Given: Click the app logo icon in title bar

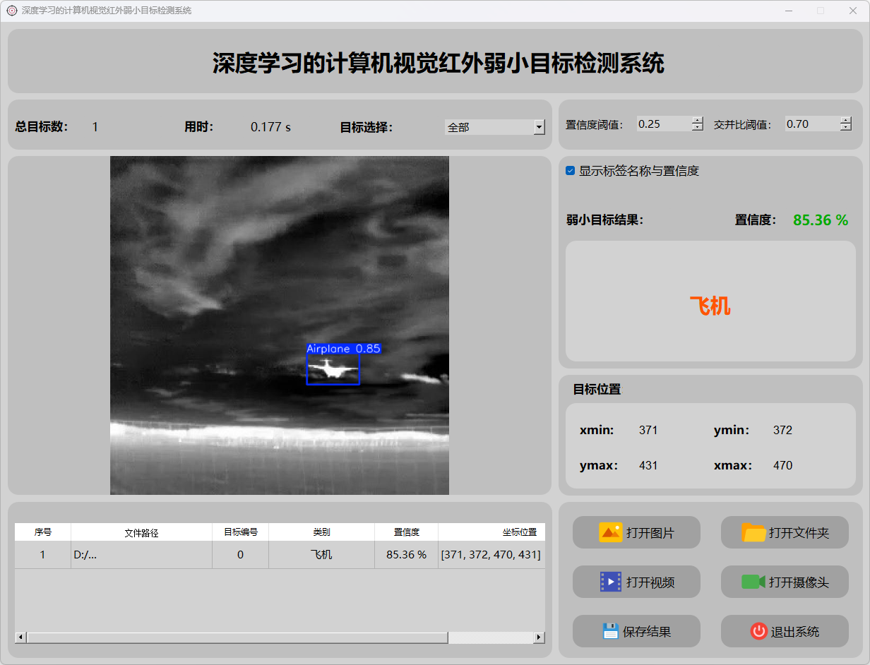Looking at the screenshot, I should point(11,11).
